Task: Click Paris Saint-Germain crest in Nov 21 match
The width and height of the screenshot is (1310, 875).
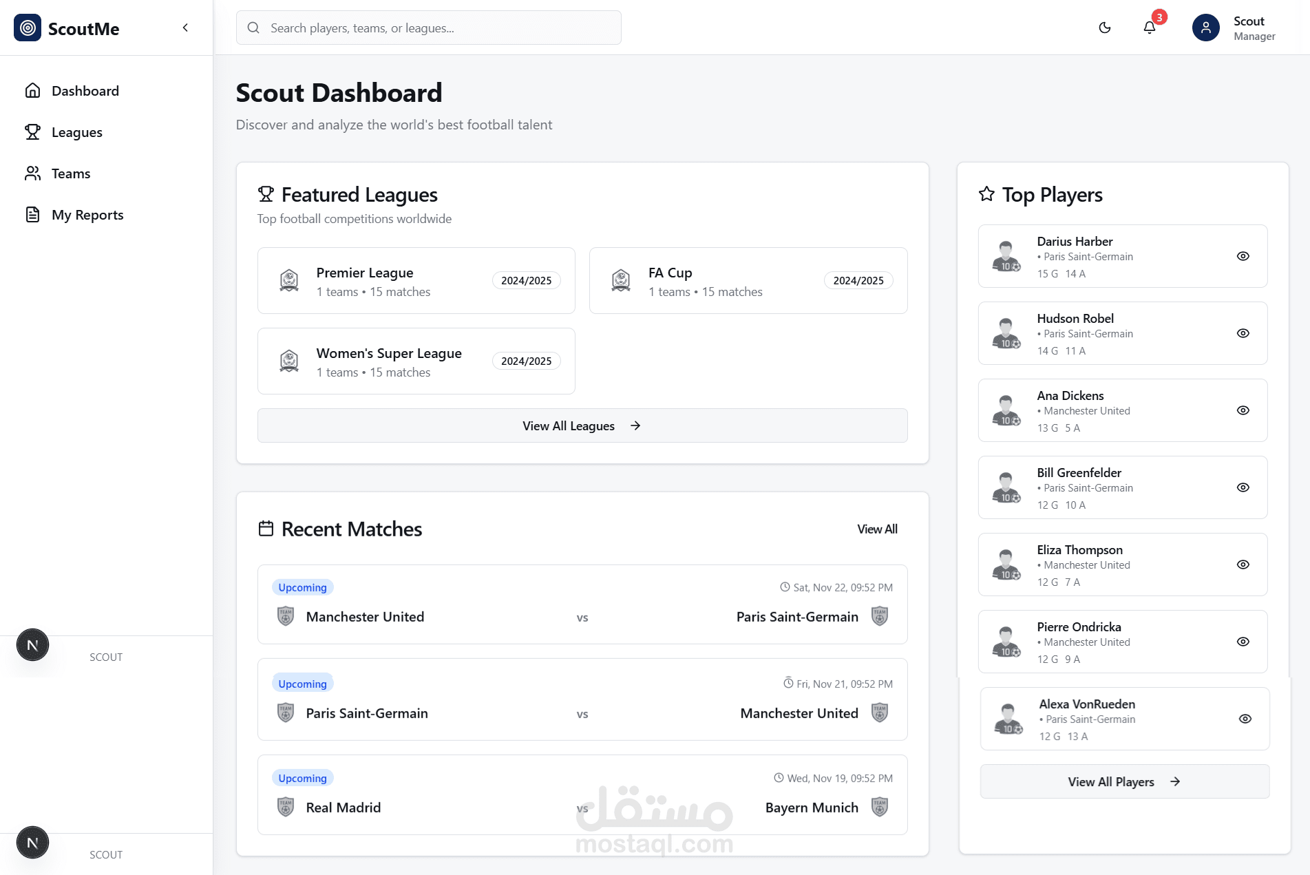Action: pos(286,713)
